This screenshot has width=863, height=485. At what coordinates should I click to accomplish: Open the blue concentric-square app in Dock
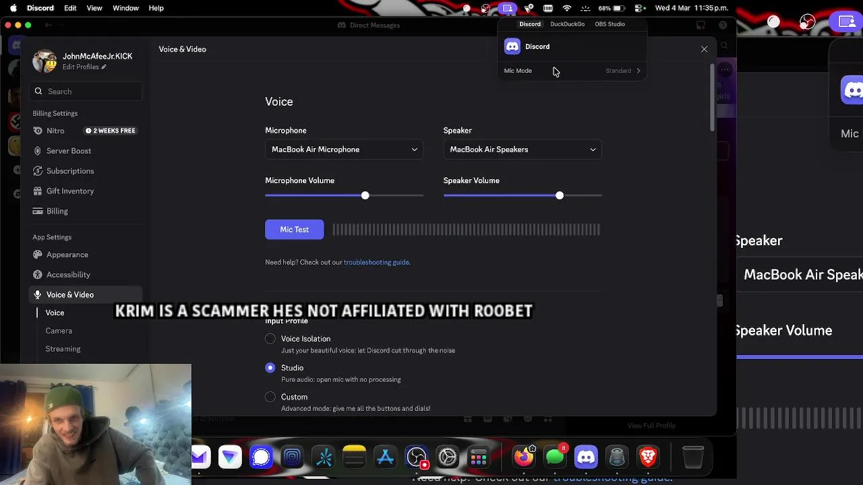coord(292,457)
